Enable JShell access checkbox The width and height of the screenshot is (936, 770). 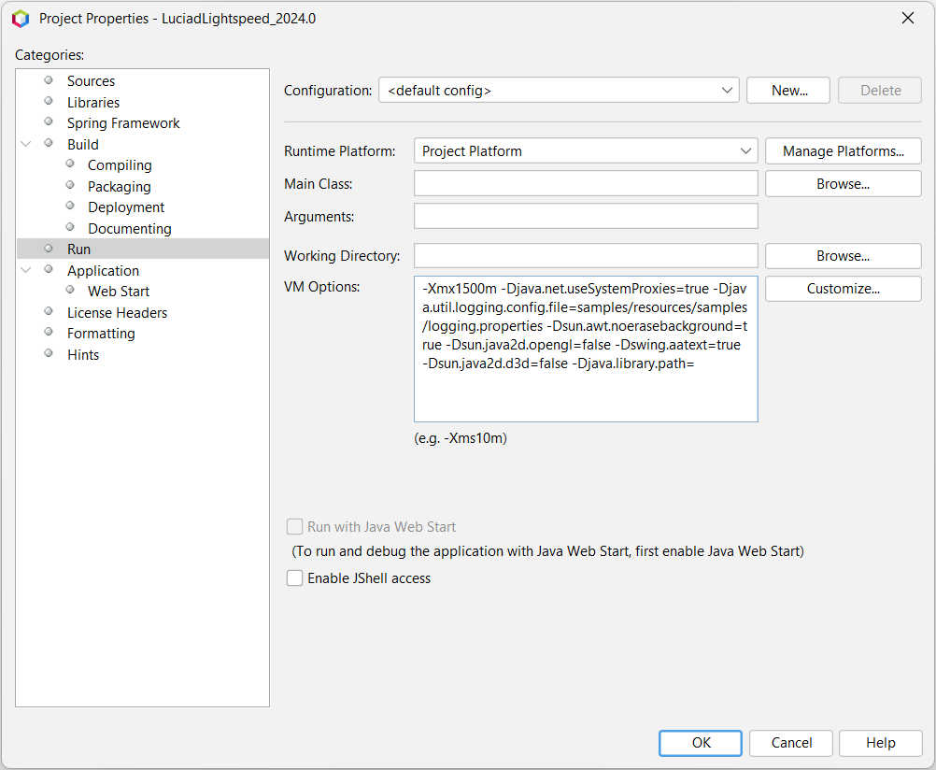tap(294, 578)
